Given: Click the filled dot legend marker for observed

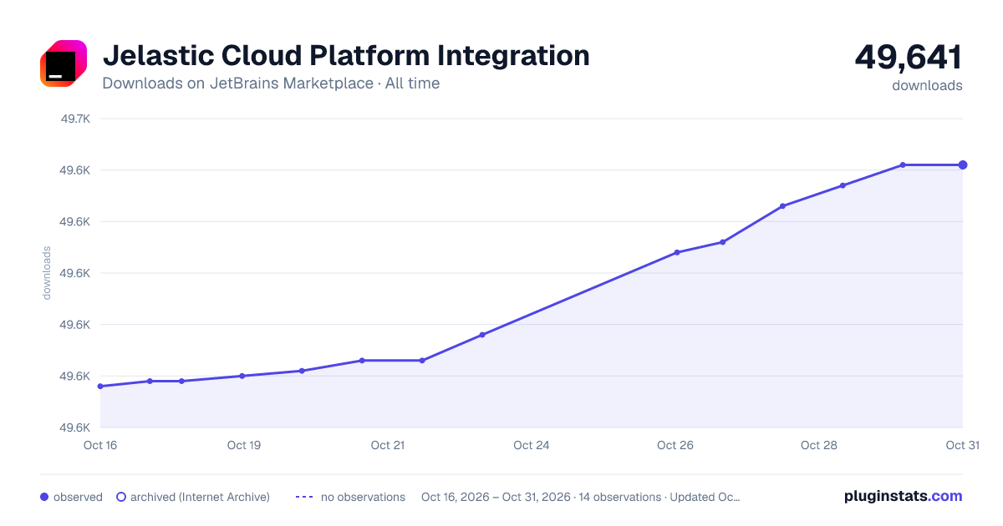Looking at the screenshot, I should tap(44, 497).
